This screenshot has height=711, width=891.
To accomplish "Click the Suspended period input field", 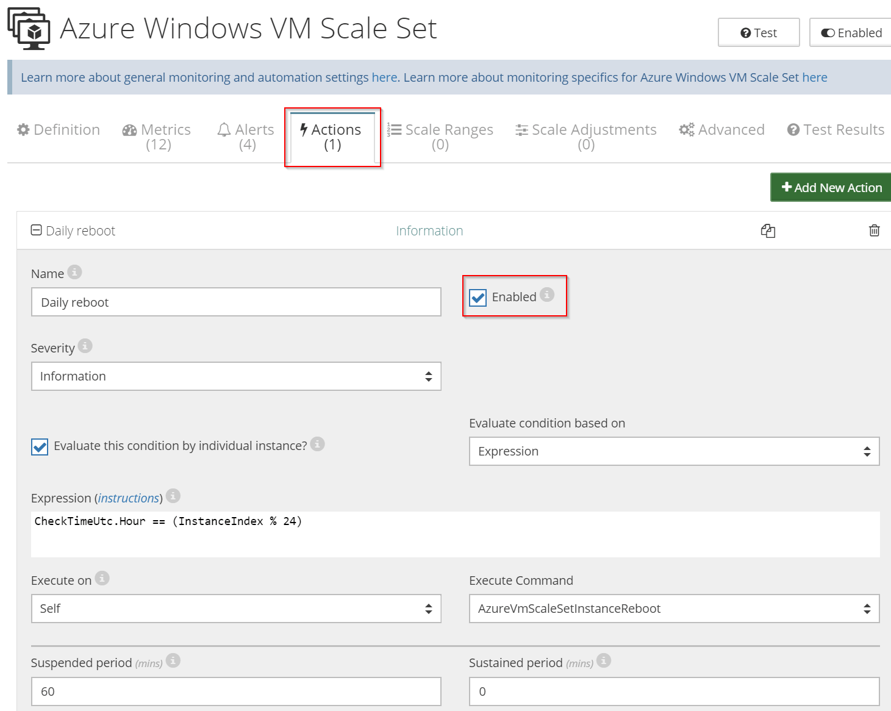I will tap(236, 691).
